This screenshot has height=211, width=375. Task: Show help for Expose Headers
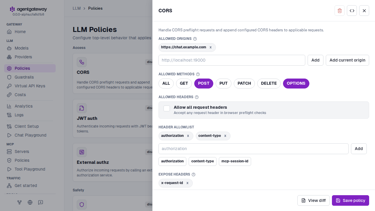point(193,174)
